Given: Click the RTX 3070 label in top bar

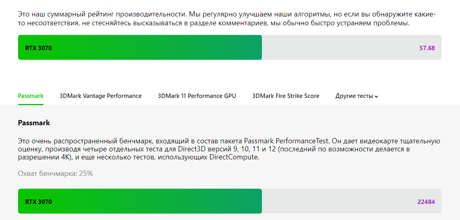Looking at the screenshot, I should [39, 48].
